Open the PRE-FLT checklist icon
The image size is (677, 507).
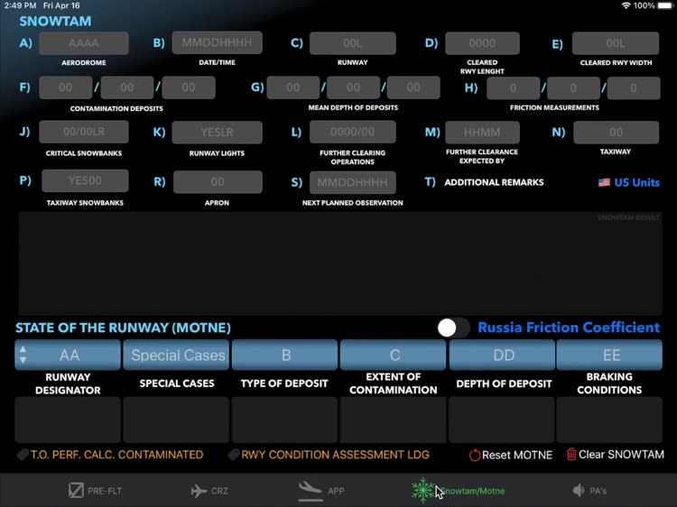coord(76,490)
